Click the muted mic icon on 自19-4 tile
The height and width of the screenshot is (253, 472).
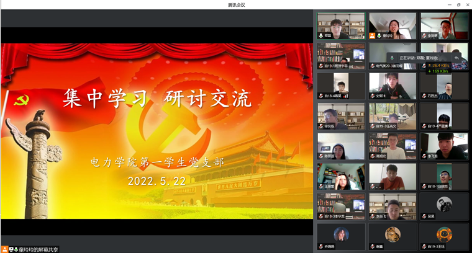point(424,126)
